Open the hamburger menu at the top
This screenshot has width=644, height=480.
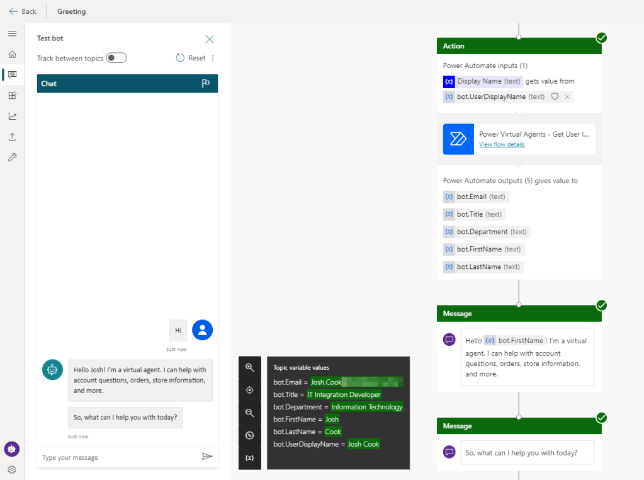(x=12, y=34)
